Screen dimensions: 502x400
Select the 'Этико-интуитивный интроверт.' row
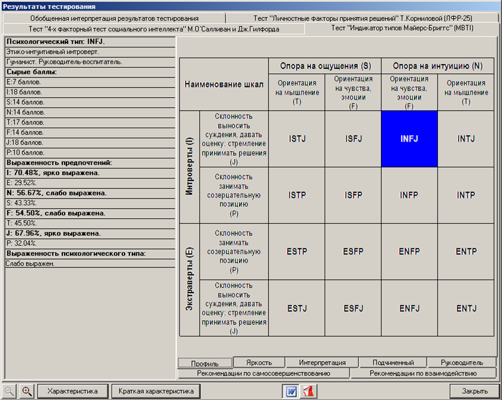[x=90, y=52]
